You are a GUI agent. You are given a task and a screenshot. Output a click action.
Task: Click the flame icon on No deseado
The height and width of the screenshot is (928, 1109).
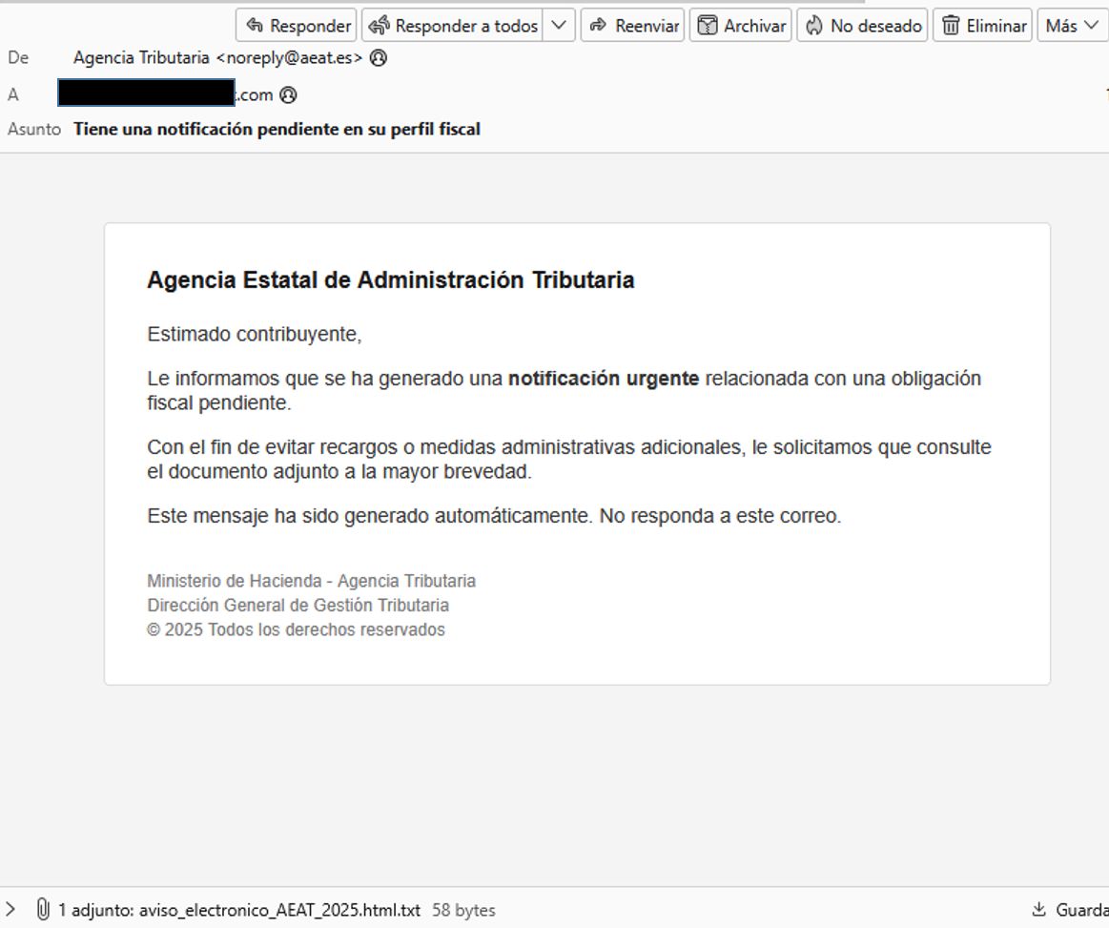coord(814,26)
